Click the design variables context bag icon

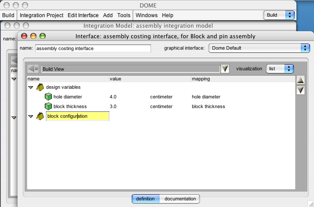click(x=40, y=87)
